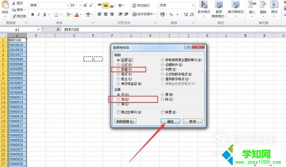Click the insert function fx icon

click(x=58, y=29)
